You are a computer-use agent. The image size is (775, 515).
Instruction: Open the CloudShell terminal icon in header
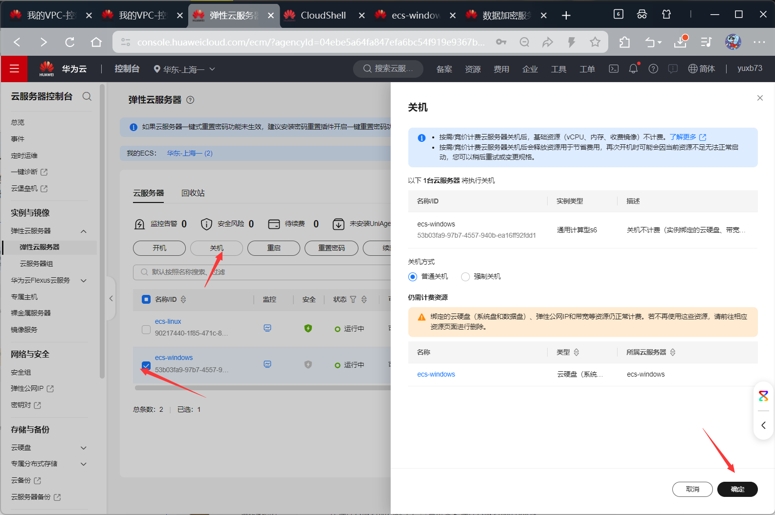coord(614,69)
